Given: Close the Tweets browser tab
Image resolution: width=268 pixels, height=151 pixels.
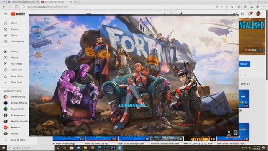Looking at the screenshot, I should pyautogui.click(x=38, y=2).
